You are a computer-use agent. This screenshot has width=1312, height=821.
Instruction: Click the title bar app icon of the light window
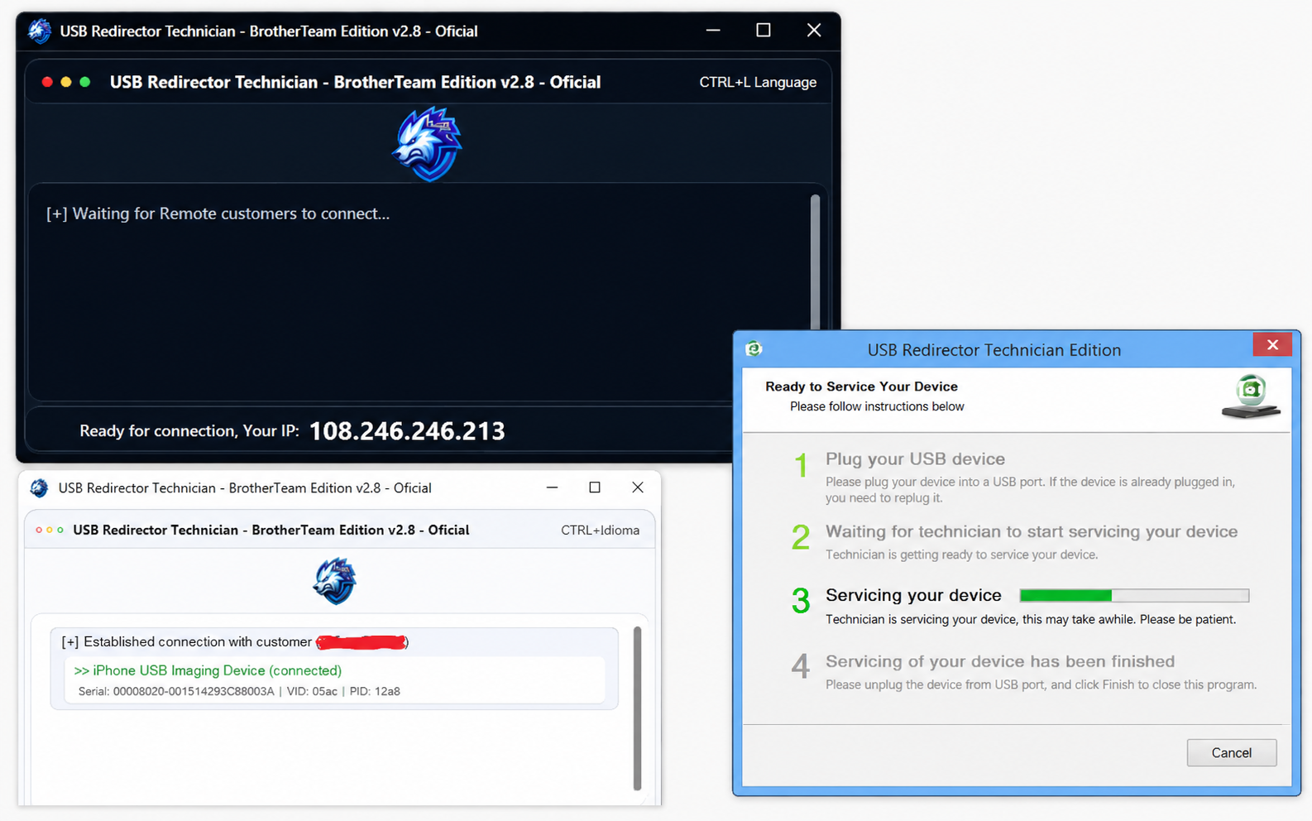point(39,488)
